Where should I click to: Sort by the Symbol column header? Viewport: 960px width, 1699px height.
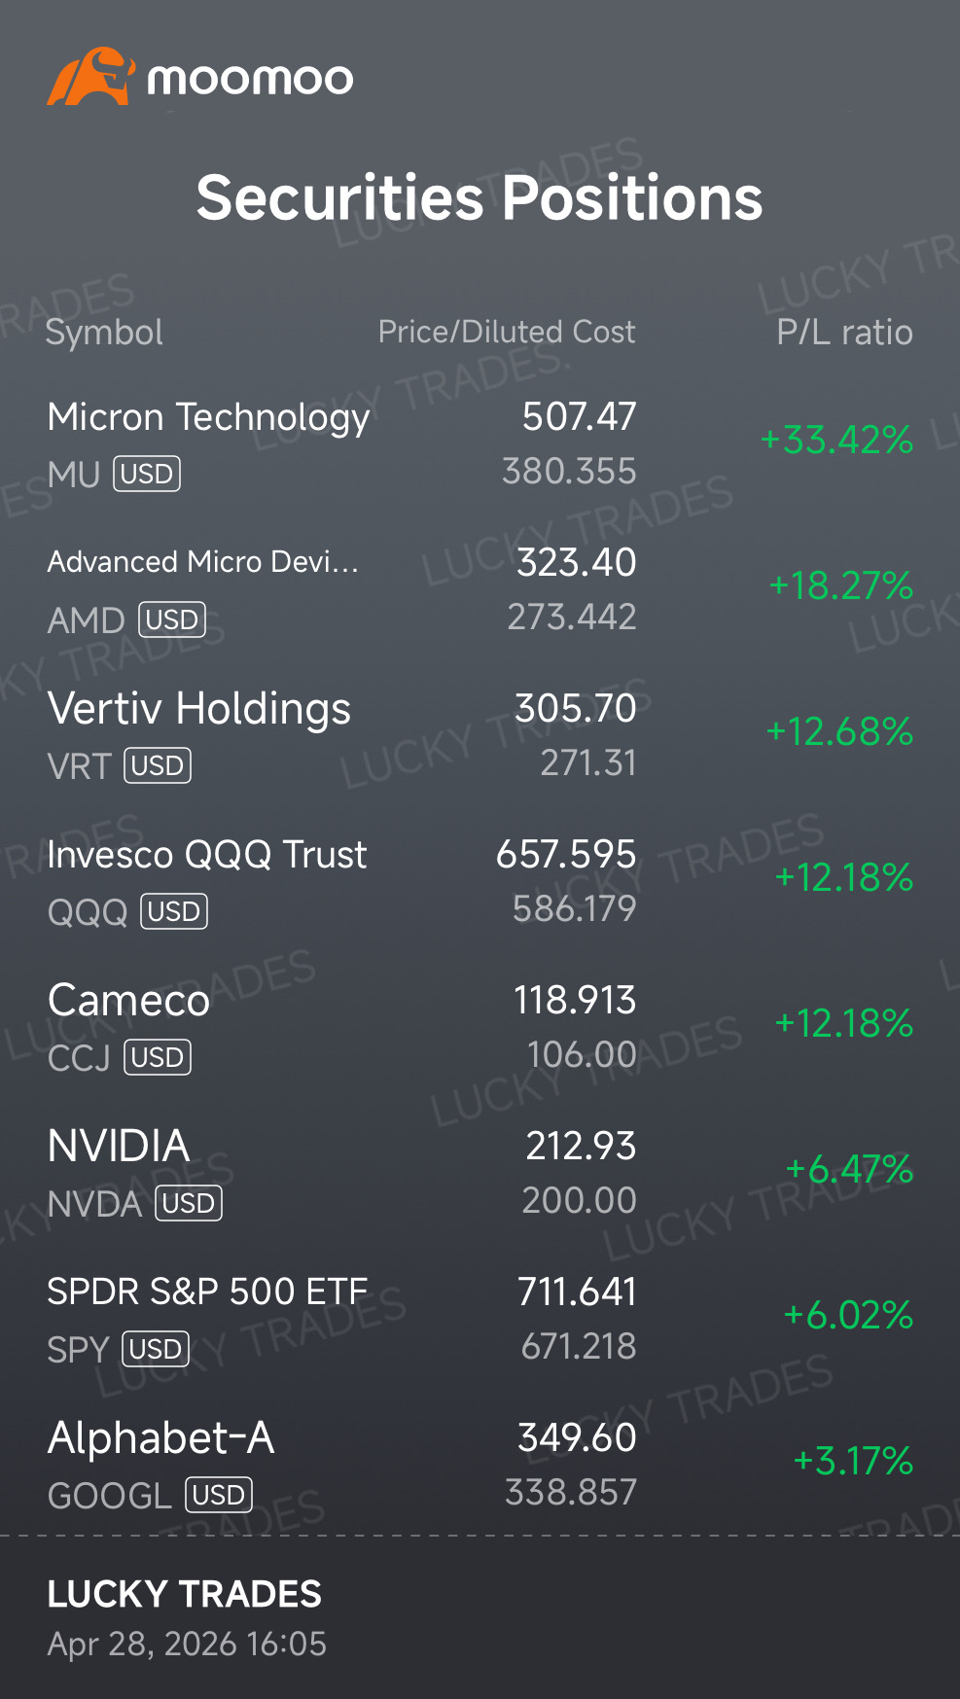[104, 333]
